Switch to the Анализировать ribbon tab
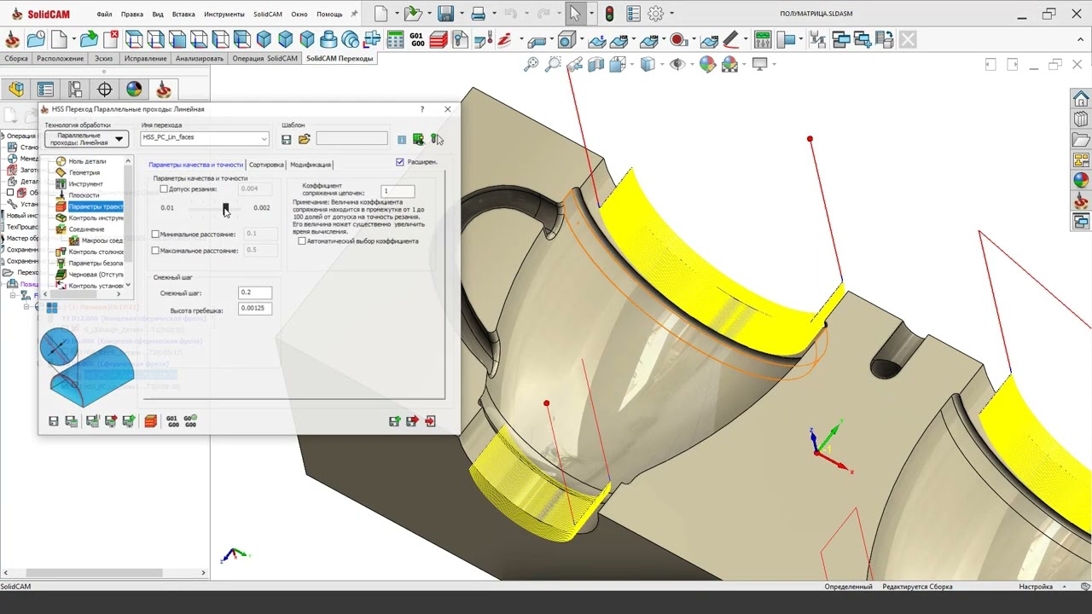This screenshot has height=614, width=1092. pos(200,59)
